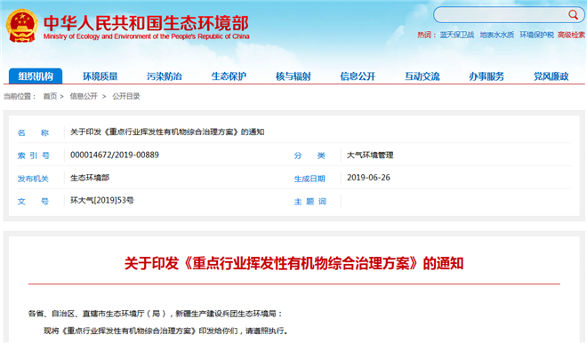Click the 生成日期 label
The image size is (587, 343).
click(310, 179)
